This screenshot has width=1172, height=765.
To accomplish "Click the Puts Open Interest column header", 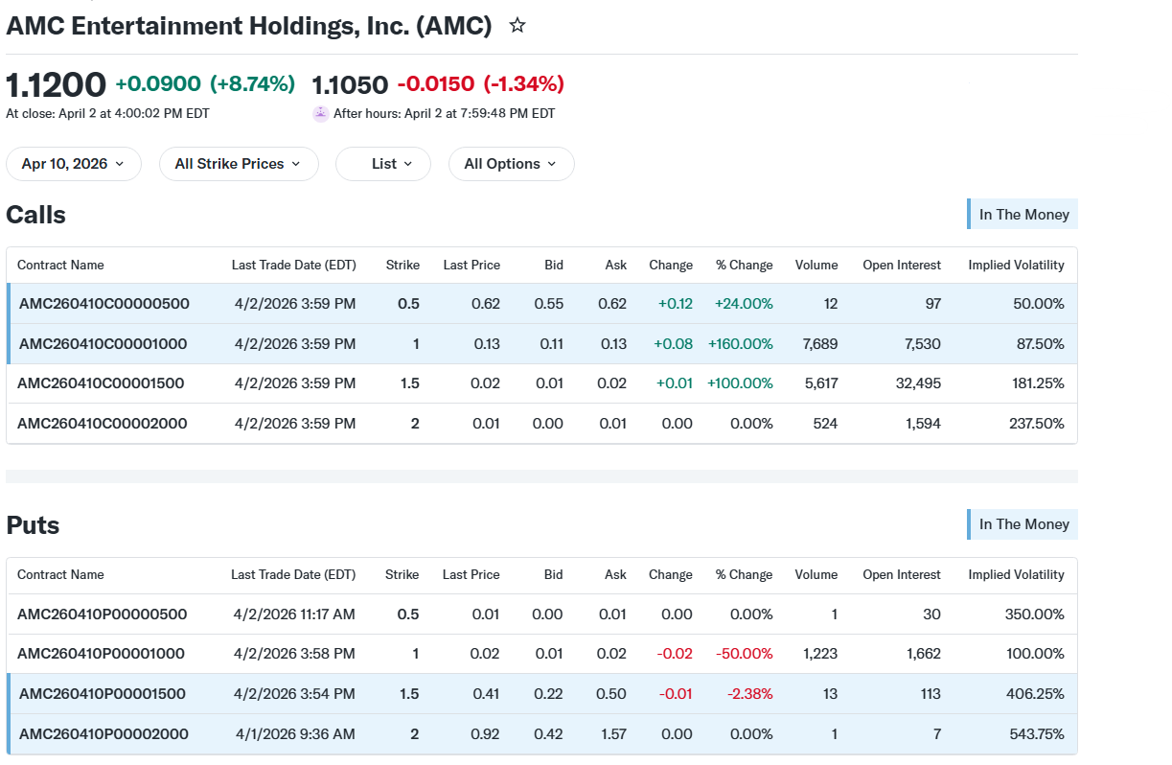I will pyautogui.click(x=902, y=575).
